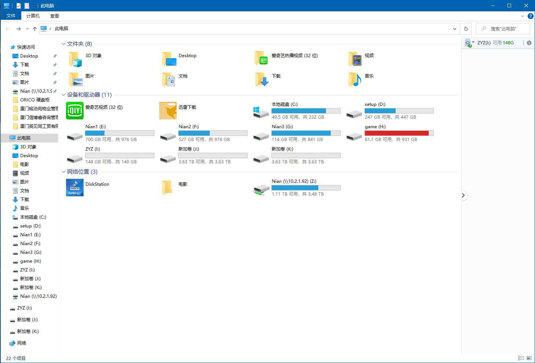The width and height of the screenshot is (535, 363).
Task: Collapse the 网络位置 (3) group
Action: (x=63, y=172)
